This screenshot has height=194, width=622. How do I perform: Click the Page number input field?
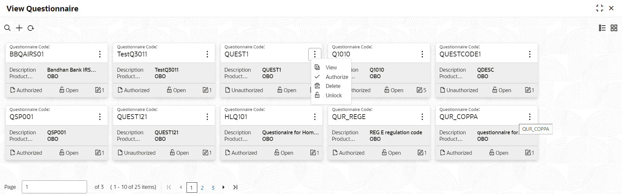(x=54, y=187)
